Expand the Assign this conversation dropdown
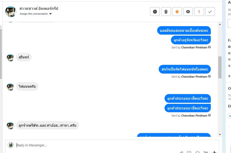231x153 pixels. (36, 14)
